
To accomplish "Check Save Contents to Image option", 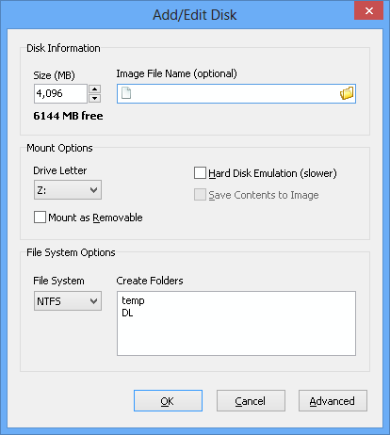I will coord(200,195).
